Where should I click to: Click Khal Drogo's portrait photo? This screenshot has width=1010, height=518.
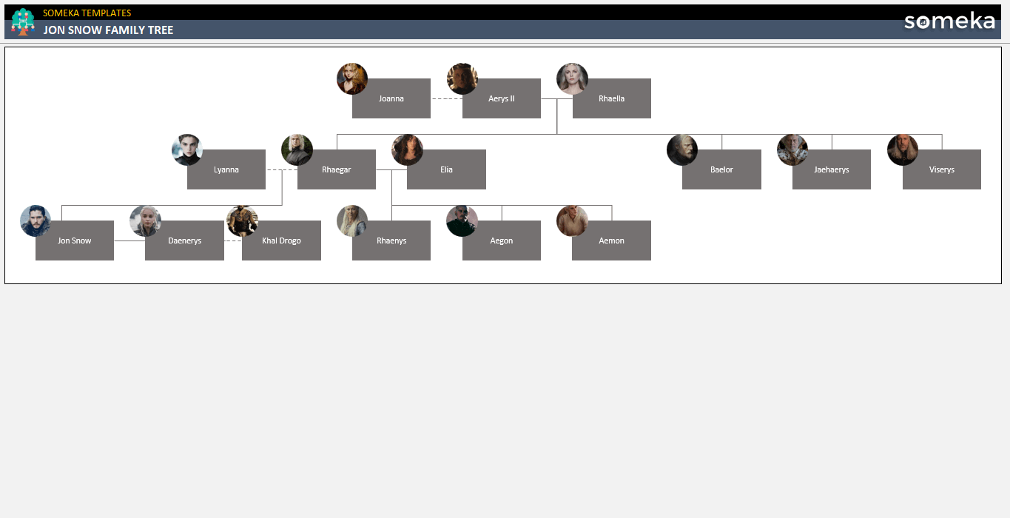pyautogui.click(x=242, y=221)
